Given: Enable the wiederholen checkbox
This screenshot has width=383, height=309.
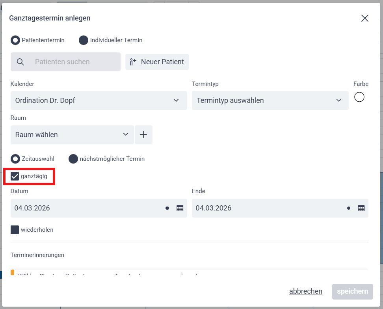Looking at the screenshot, I should pyautogui.click(x=15, y=230).
